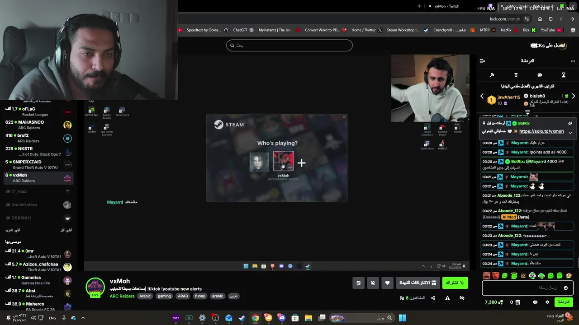The image size is (579, 325).
Task: Click the share icon under the stream
Action: (433, 298)
